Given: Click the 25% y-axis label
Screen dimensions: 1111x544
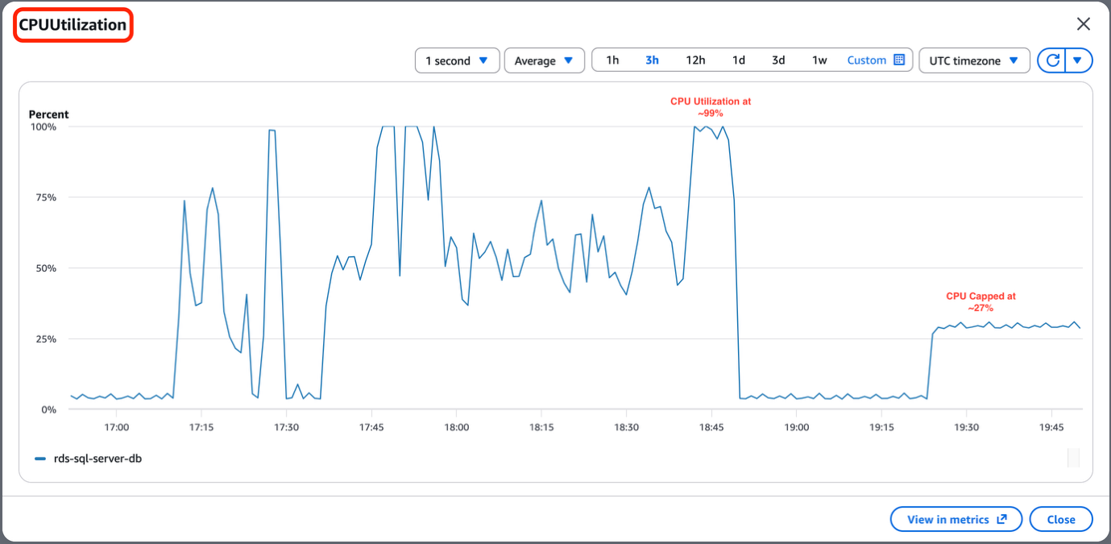Looking at the screenshot, I should 46,339.
